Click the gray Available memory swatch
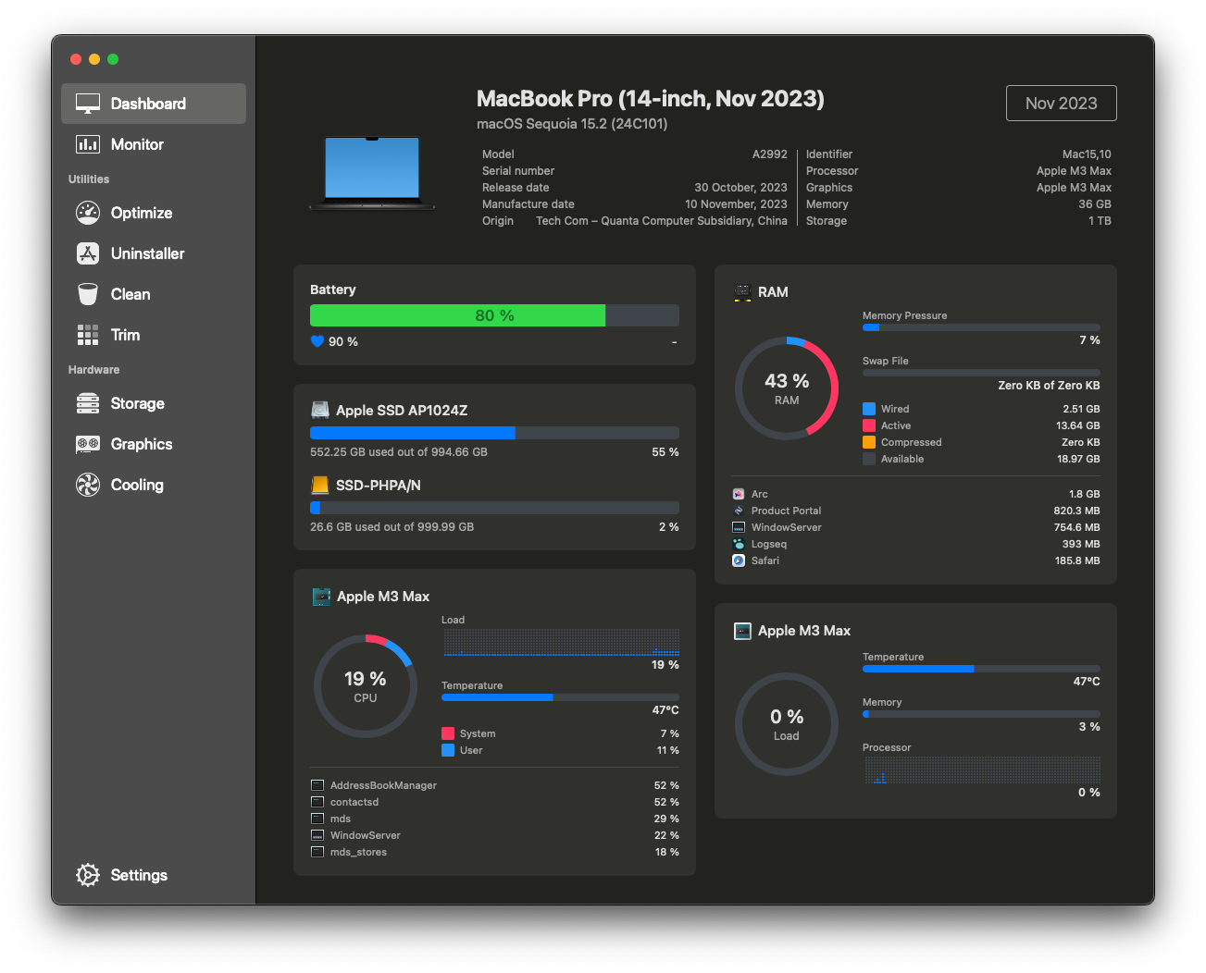 869,459
